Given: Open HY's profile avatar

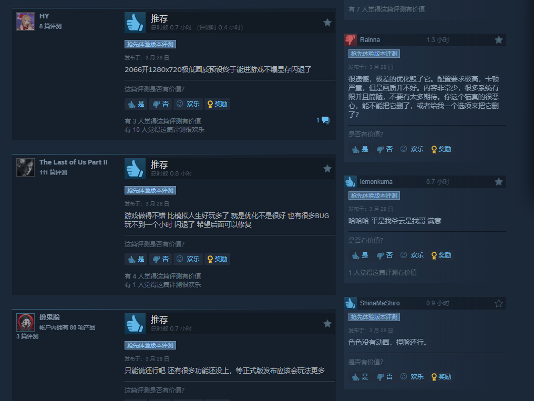Looking at the screenshot, I should click(x=26, y=22).
